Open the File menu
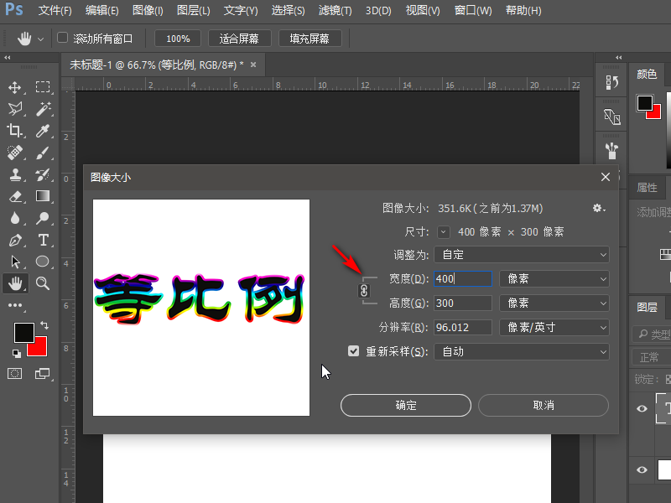 coord(55,10)
